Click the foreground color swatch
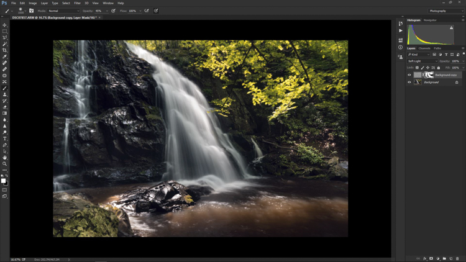Screen dimensions: 466x262 click(3, 181)
